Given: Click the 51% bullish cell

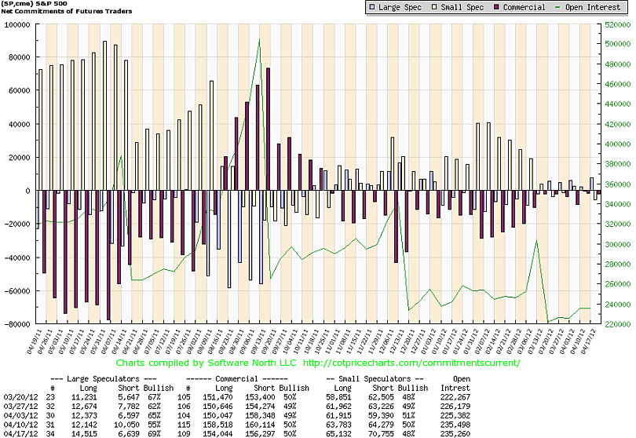Looking at the screenshot, I should [x=408, y=416].
